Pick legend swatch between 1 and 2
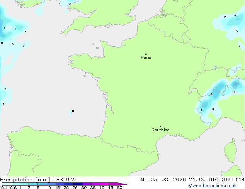 tap(24, 184)
